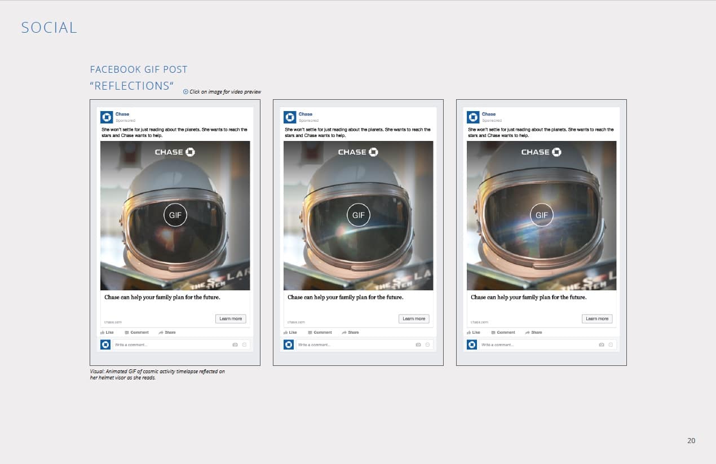Click the play icon beside 'Click on image for video preview'
This screenshot has height=464, width=716.
pyautogui.click(x=185, y=91)
